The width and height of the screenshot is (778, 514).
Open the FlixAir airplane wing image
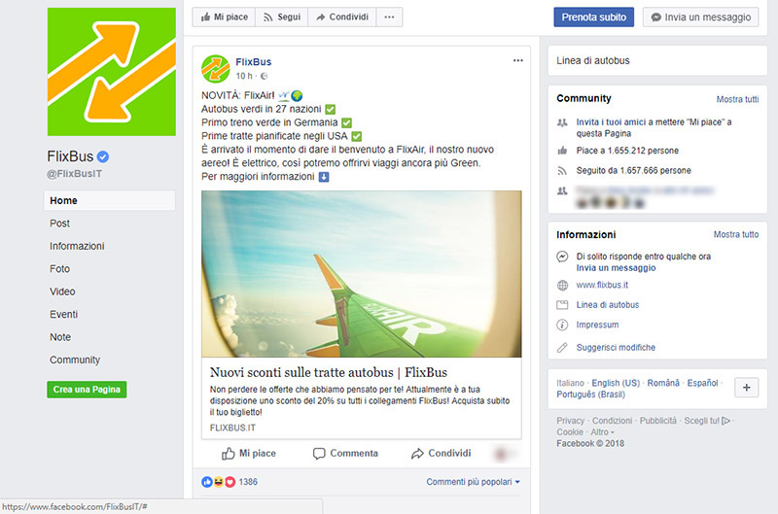click(361, 274)
